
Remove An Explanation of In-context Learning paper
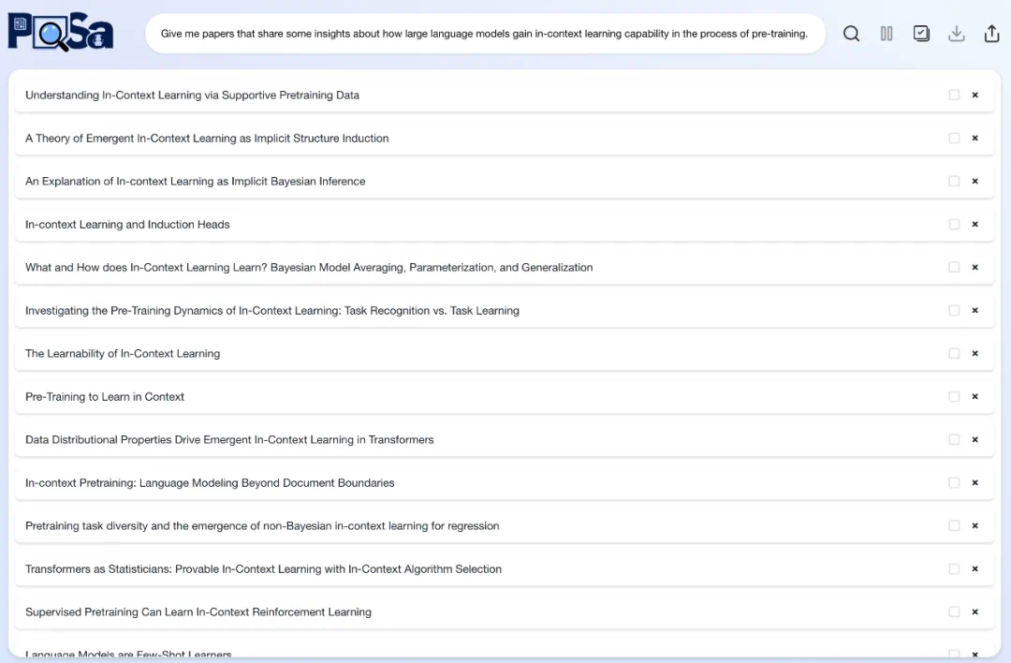point(974,182)
